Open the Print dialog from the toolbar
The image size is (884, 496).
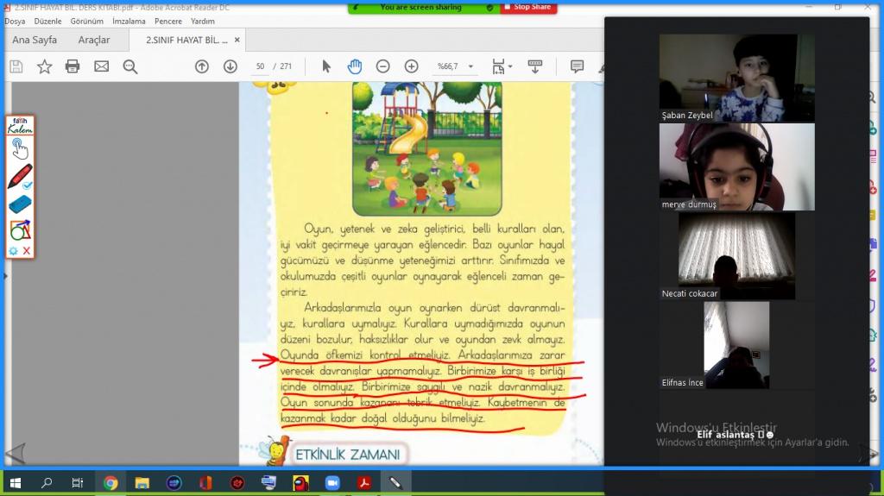[x=73, y=66]
